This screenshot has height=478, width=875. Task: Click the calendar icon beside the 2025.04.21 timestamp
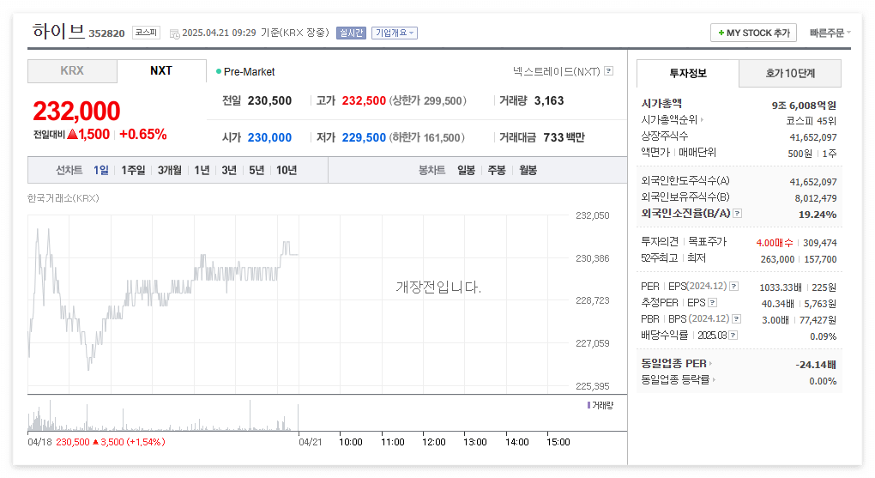pyautogui.click(x=175, y=33)
